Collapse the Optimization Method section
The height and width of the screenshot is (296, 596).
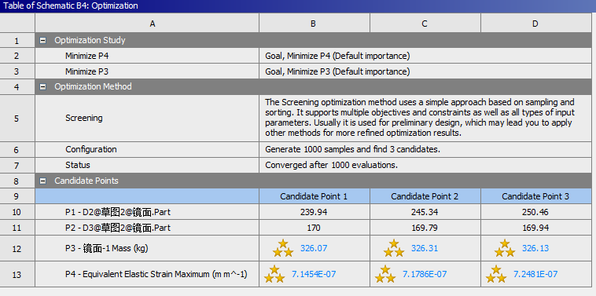[43, 87]
